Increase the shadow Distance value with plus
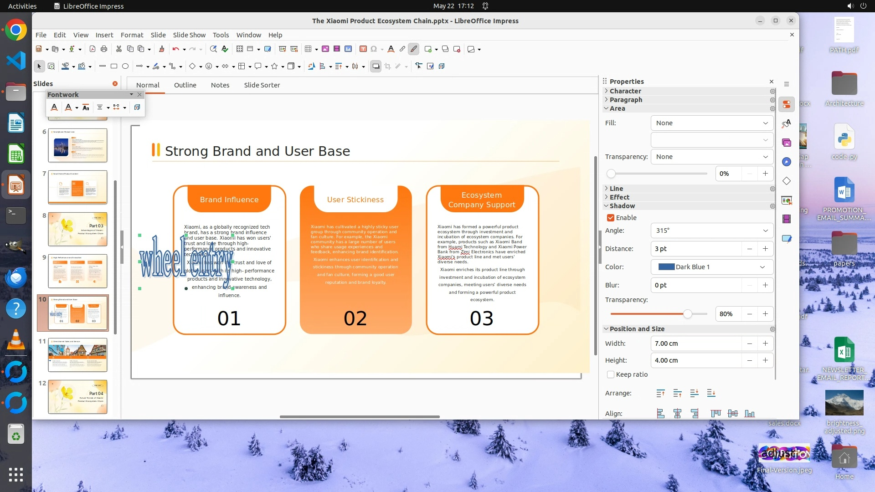Screen dimensions: 875x492 [x=765, y=249]
